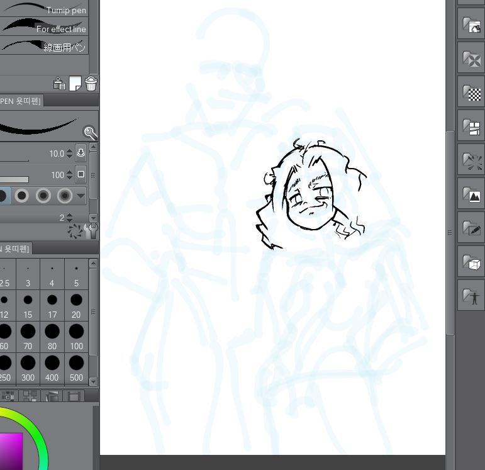The image size is (485, 470).
Task: Open the PEN 옷띠펜 tool property tab
Action: click(x=21, y=101)
